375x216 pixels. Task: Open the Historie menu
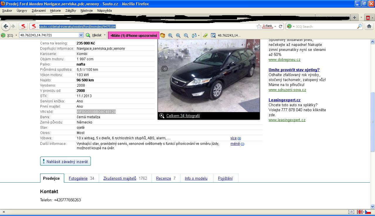[55, 11]
